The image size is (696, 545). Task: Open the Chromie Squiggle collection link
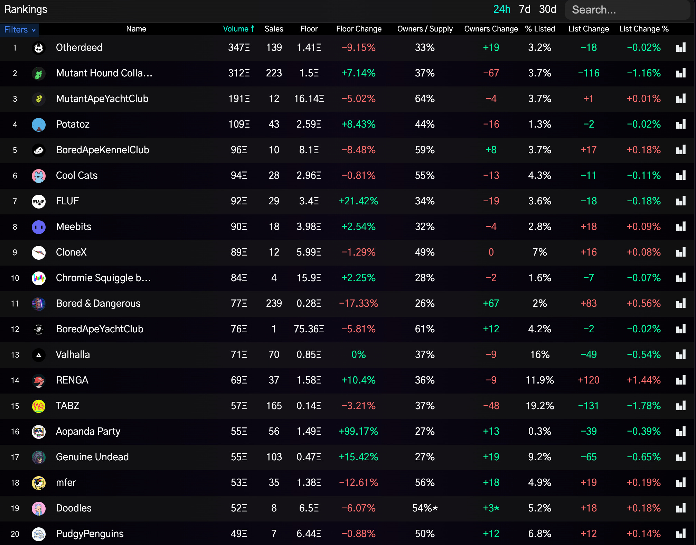click(103, 278)
